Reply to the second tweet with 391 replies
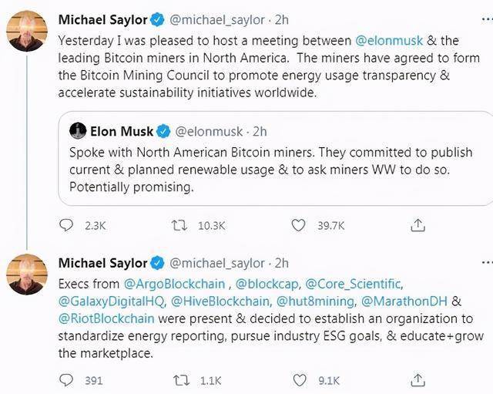Viewport: 493px width, 394px height. (66, 379)
